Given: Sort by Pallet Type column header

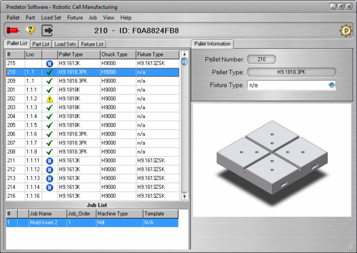Looking at the screenshot, I should 77,54.
